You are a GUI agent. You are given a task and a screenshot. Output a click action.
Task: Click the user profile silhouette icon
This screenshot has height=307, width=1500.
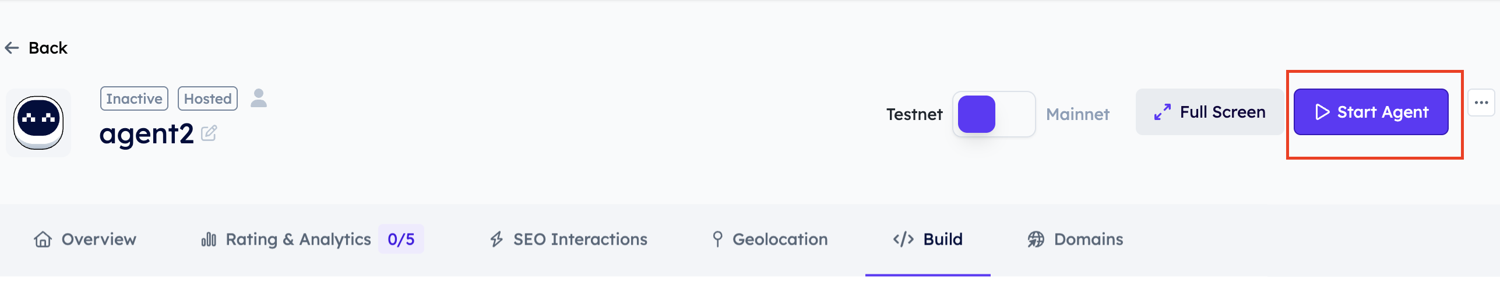tap(259, 98)
